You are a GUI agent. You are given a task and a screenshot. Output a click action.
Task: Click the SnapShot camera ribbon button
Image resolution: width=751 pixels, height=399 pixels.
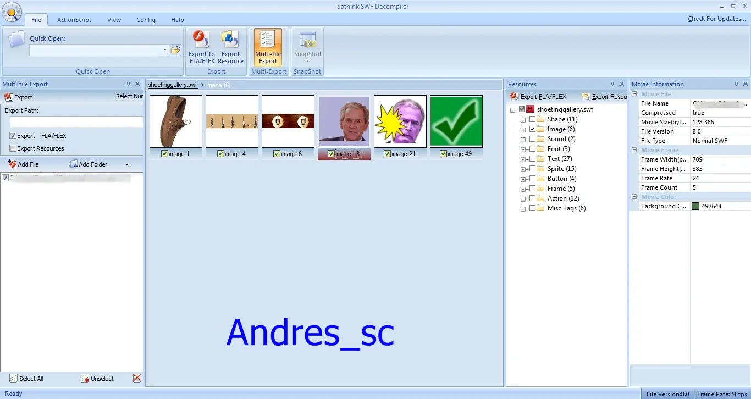[307, 47]
